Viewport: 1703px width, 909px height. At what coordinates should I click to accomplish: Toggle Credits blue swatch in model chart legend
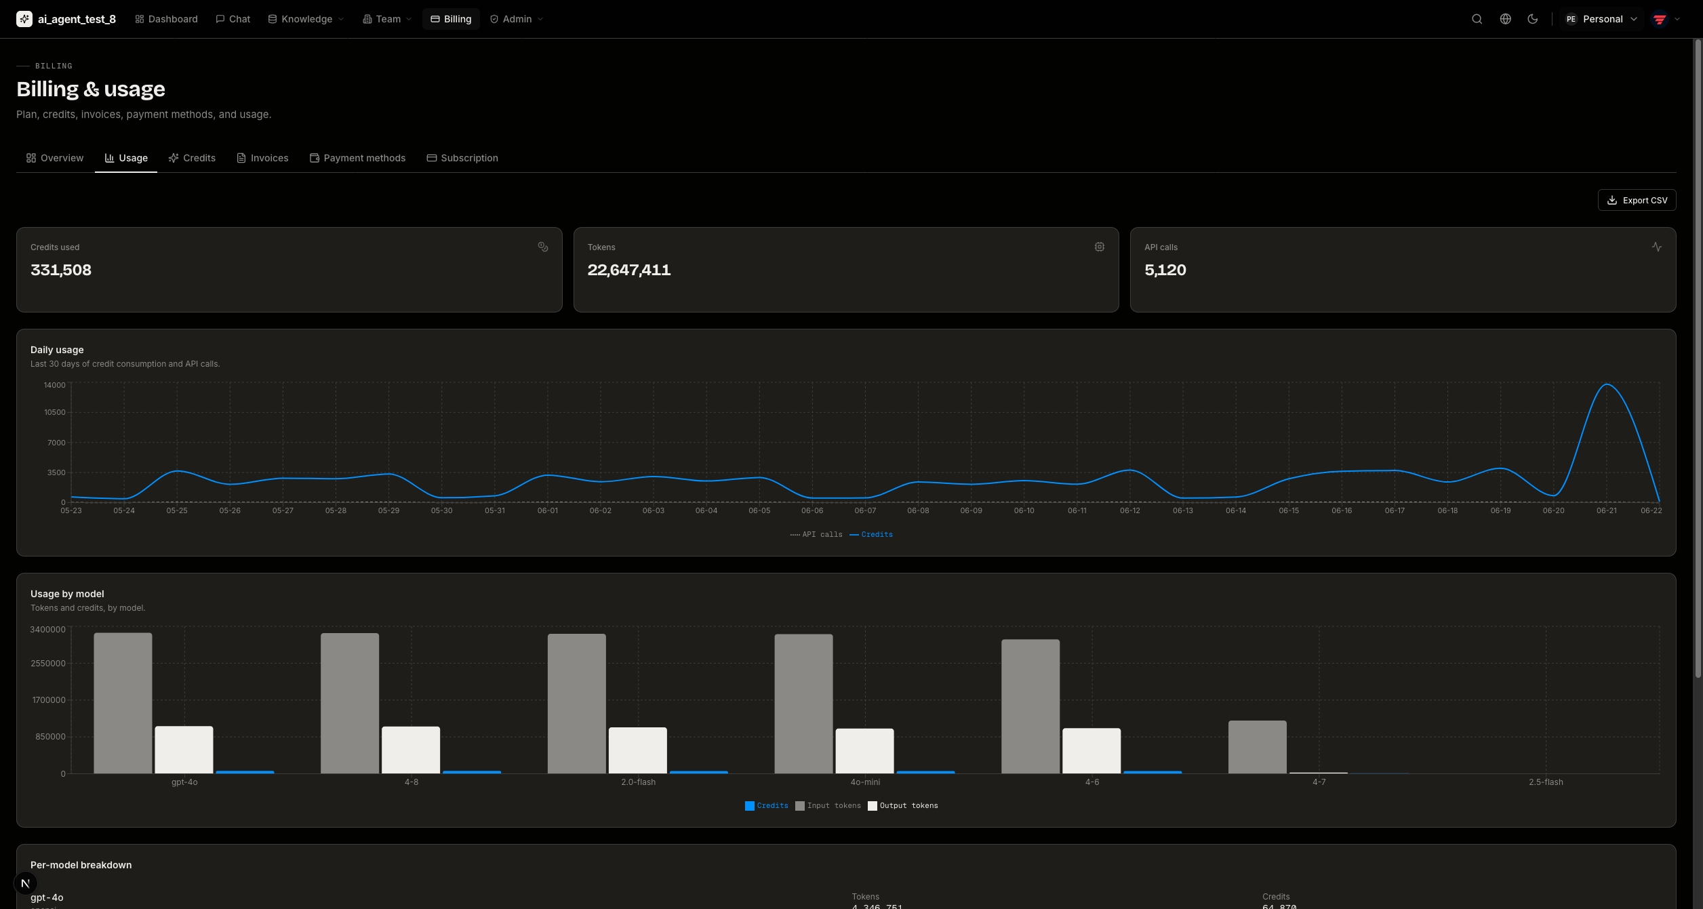[x=749, y=806]
